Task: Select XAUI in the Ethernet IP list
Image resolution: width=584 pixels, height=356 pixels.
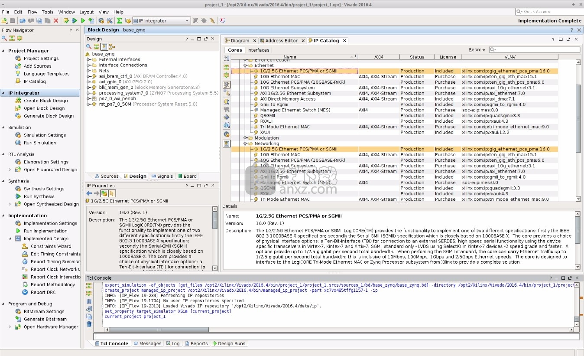Action: pos(265,132)
